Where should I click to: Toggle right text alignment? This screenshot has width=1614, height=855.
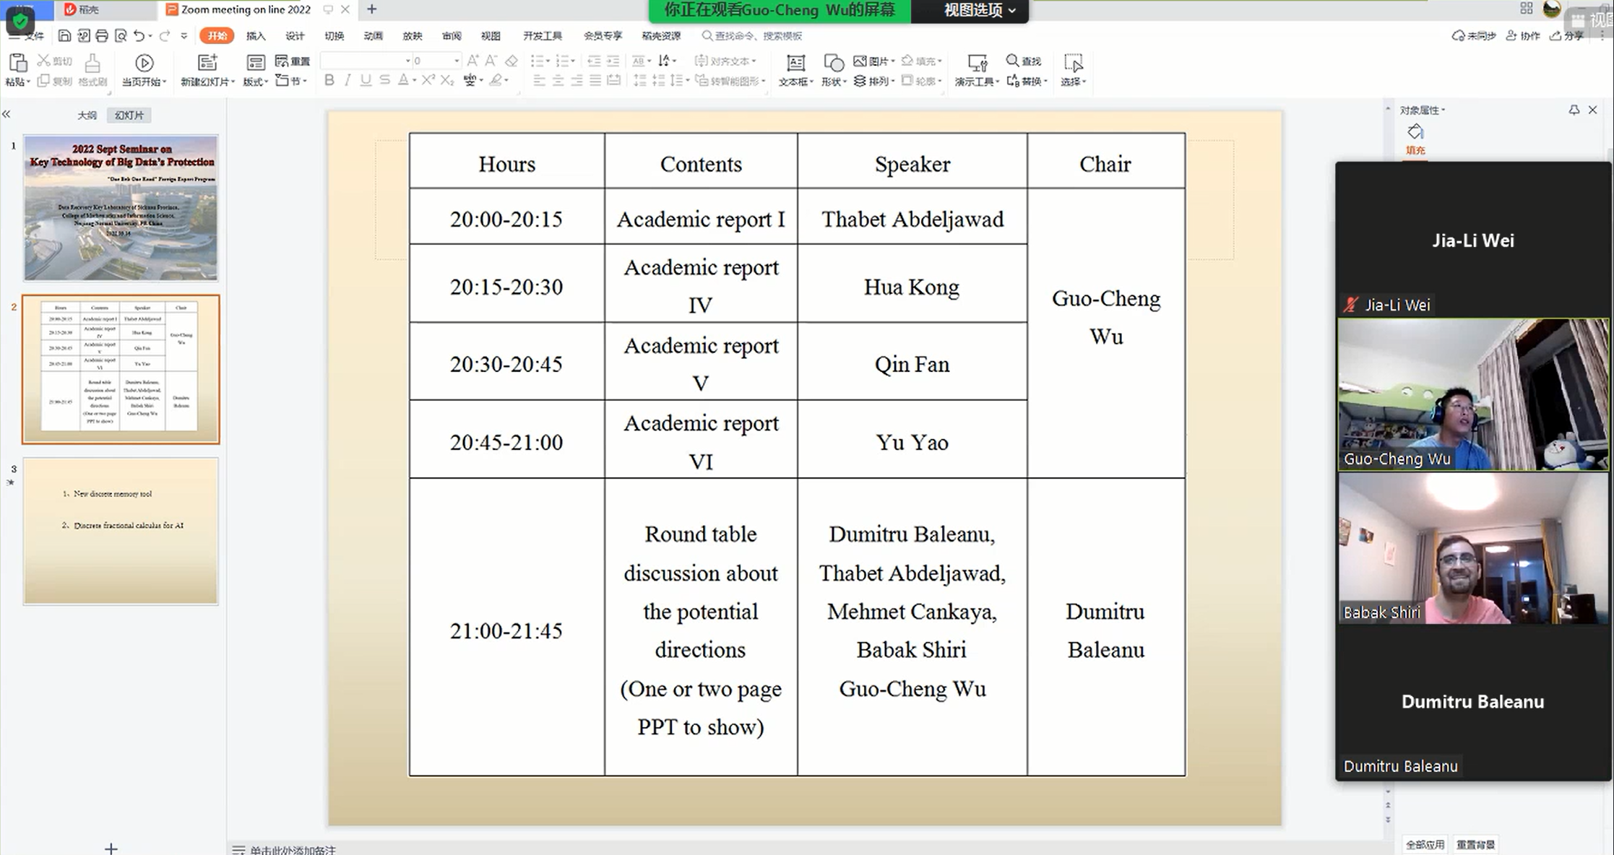click(x=577, y=80)
